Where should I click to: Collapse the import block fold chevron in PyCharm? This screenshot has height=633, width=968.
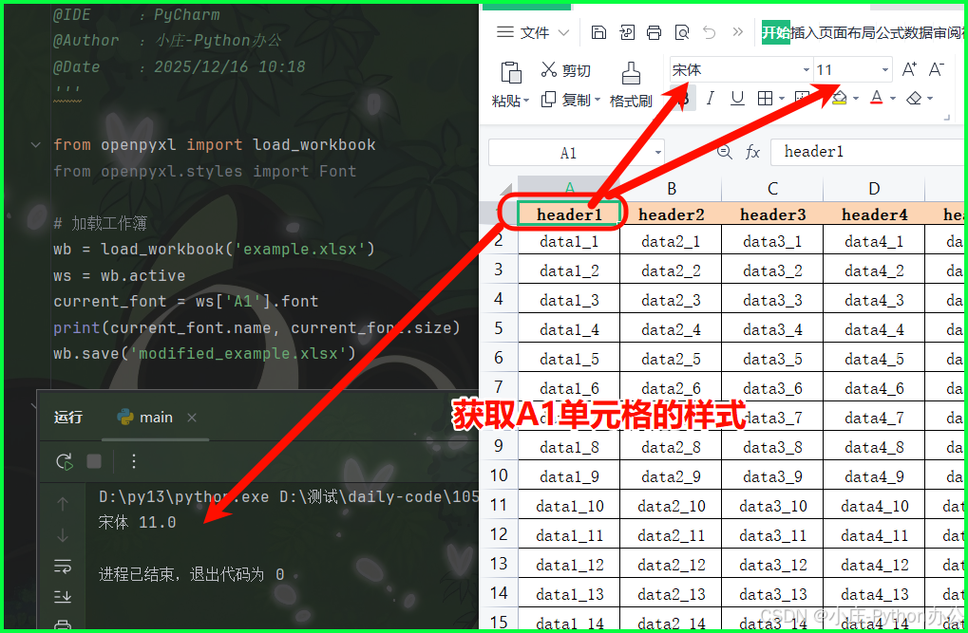tap(36, 145)
